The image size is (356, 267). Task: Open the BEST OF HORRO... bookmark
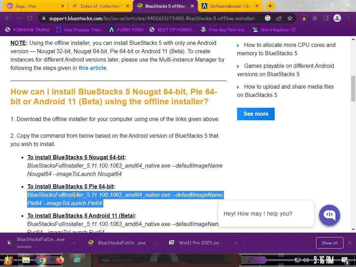[x=172, y=30]
